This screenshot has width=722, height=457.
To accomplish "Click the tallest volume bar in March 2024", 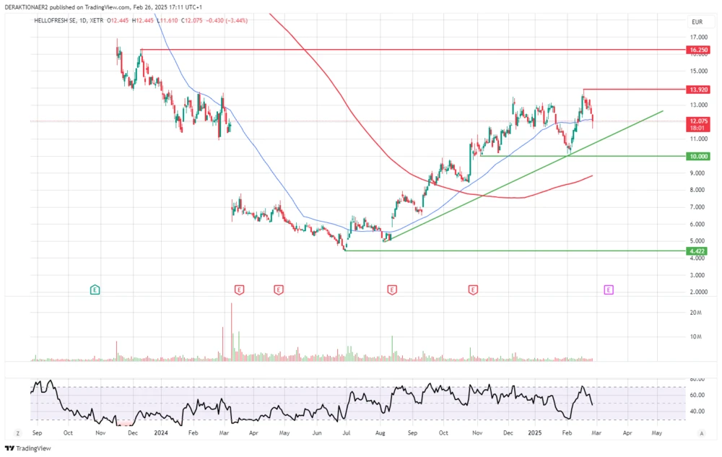I will 232,332.
